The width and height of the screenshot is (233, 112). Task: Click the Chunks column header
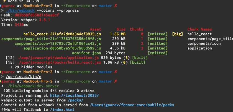[x=136, y=29]
